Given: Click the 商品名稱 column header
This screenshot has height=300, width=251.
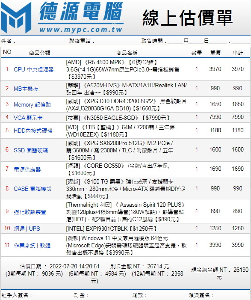Looking at the screenshot, I should point(127,53).
